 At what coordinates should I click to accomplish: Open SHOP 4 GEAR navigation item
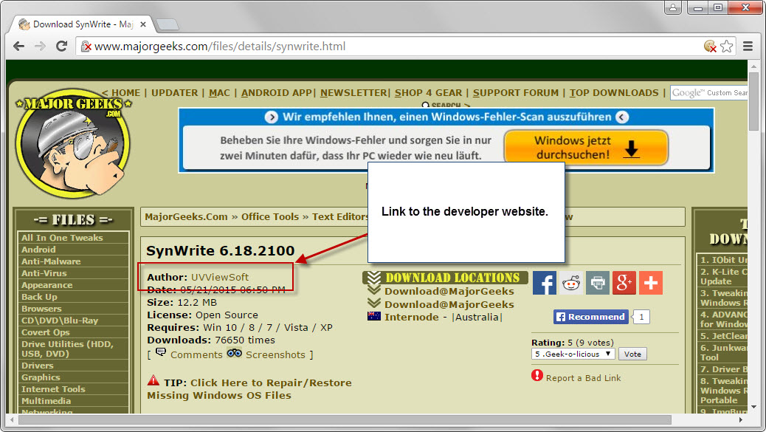point(429,93)
